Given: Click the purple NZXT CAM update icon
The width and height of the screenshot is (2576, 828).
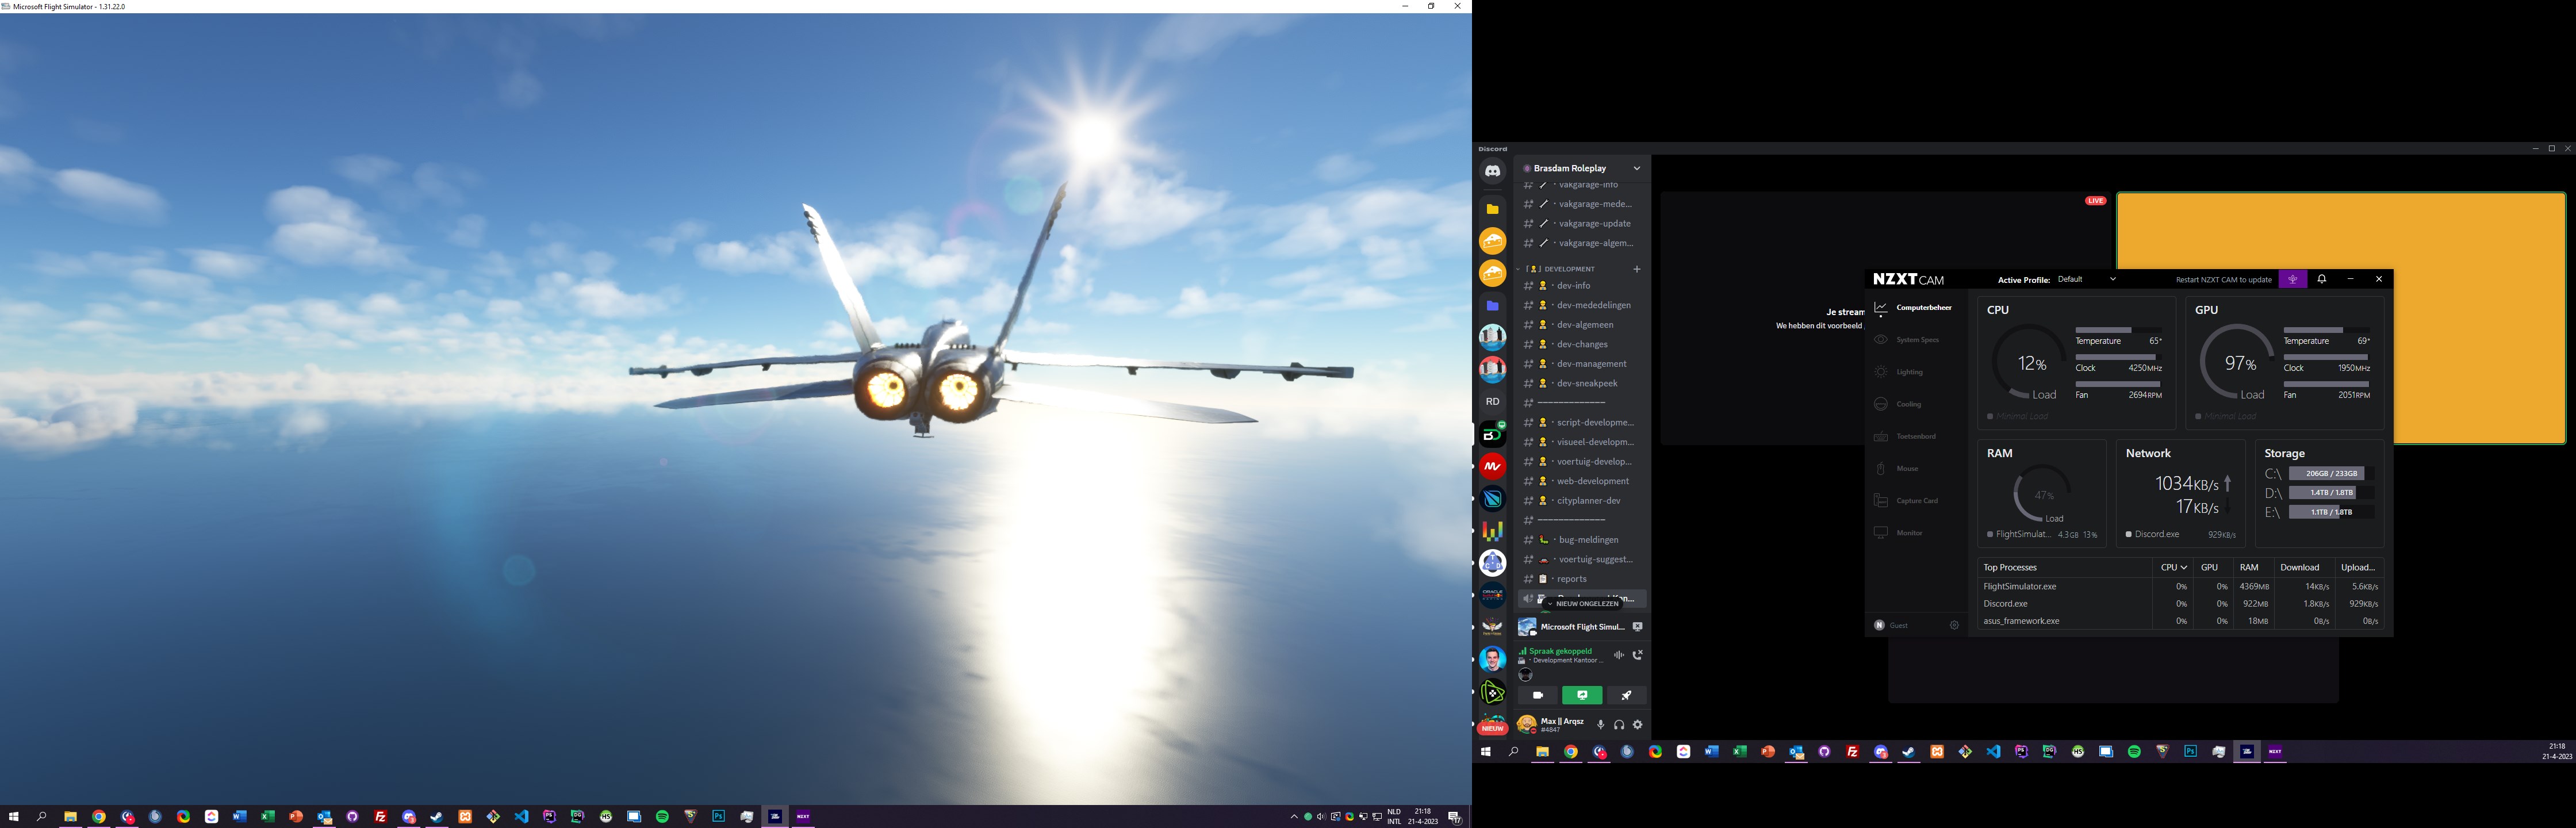Looking at the screenshot, I should coord(2292,279).
